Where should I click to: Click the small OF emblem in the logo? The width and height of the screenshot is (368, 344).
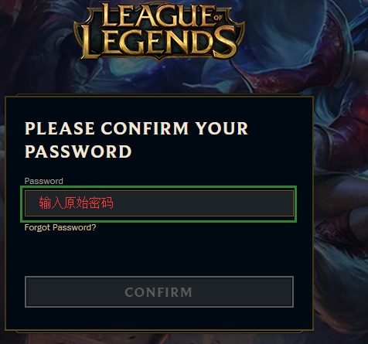(218, 18)
